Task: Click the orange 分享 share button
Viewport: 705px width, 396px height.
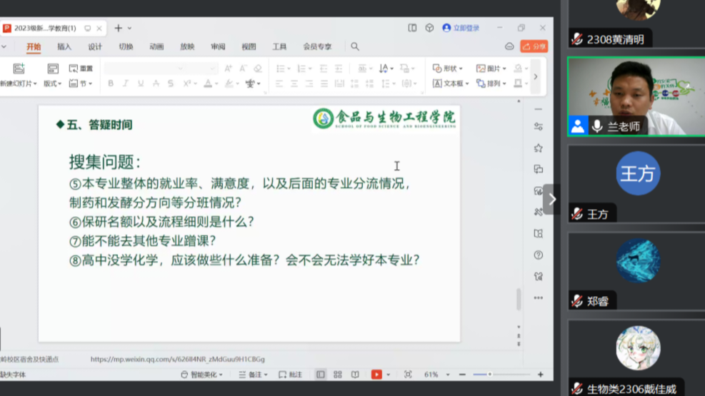Action: click(x=534, y=46)
